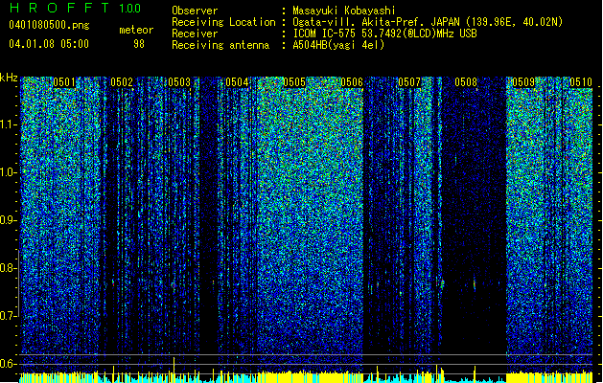Viewport: 603px width, 383px height.
Task: Click the 0.9 kHz axis label
Action: click(9, 220)
